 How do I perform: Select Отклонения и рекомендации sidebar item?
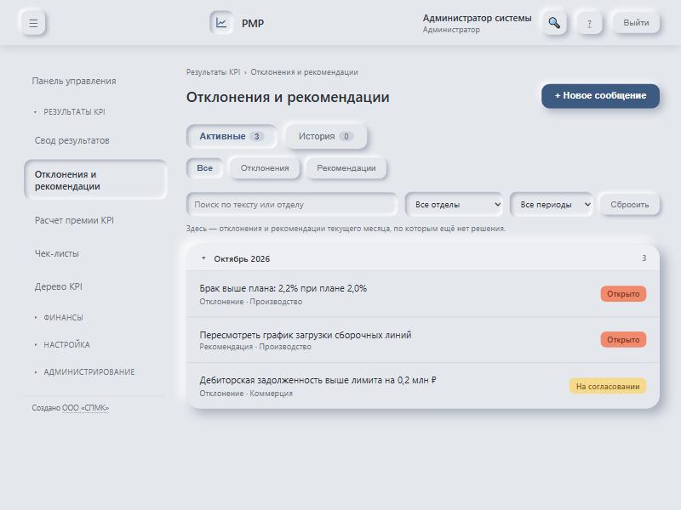click(x=95, y=180)
